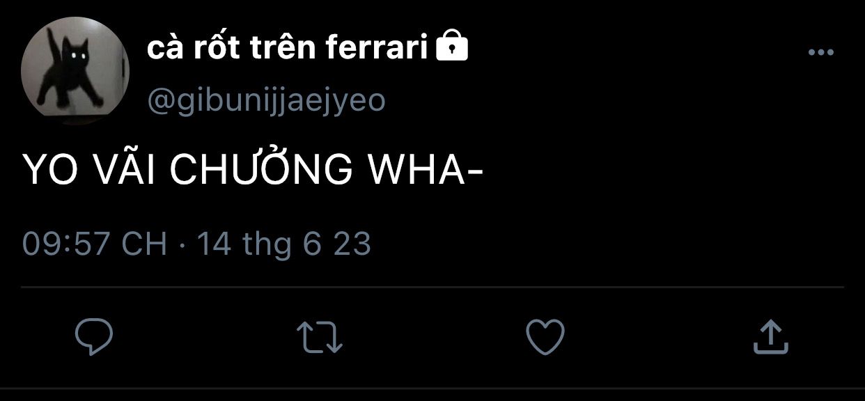Select the tweet text "YO VÃI CHƯỞNG WHA-"

pyautogui.click(x=254, y=169)
